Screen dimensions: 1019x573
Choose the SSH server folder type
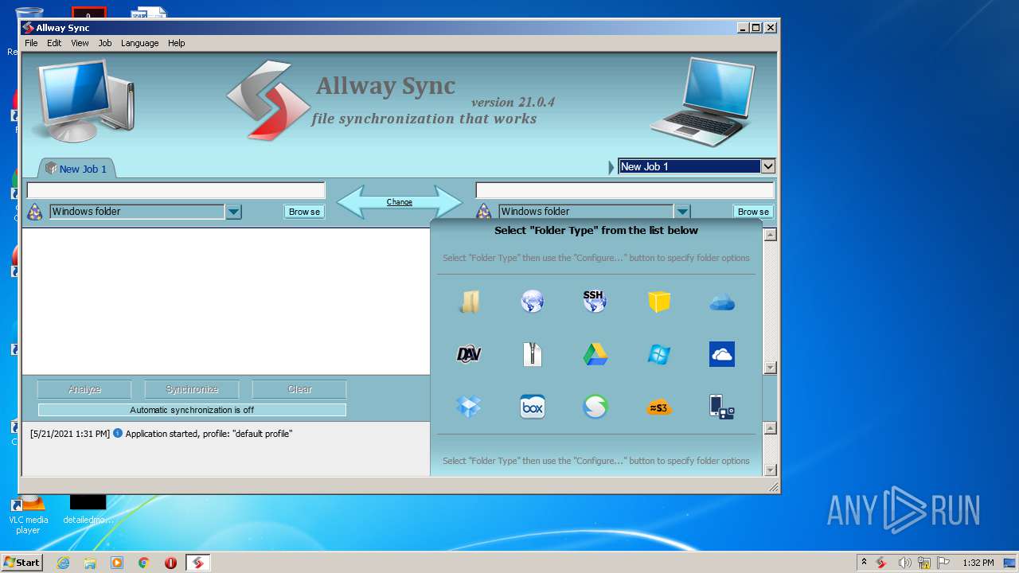595,301
